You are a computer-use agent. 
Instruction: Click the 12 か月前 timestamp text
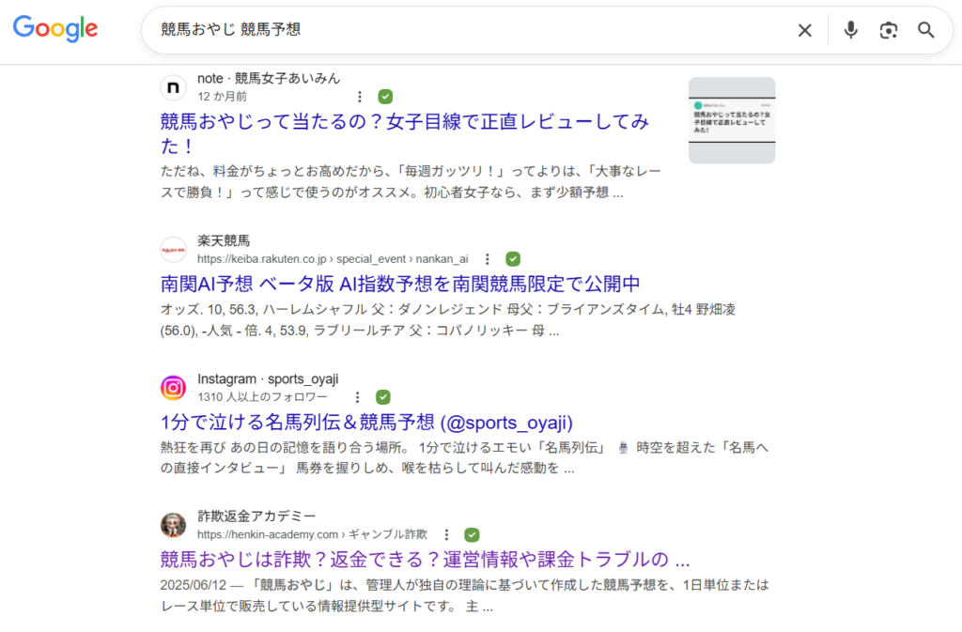point(222,97)
